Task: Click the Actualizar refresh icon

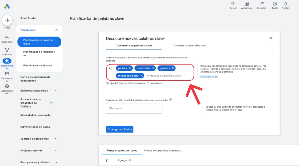Action: coord(262,4)
